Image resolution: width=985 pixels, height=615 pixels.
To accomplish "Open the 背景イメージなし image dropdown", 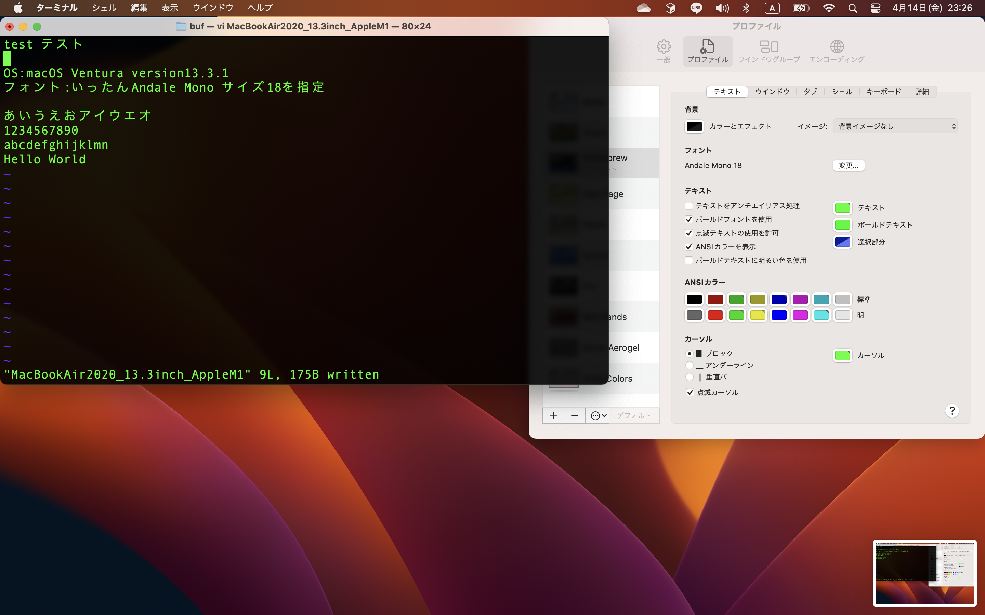I will pos(895,126).
